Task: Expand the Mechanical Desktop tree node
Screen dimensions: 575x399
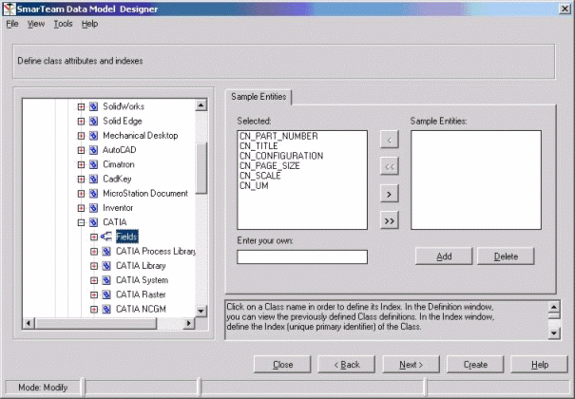Action: click(81, 136)
